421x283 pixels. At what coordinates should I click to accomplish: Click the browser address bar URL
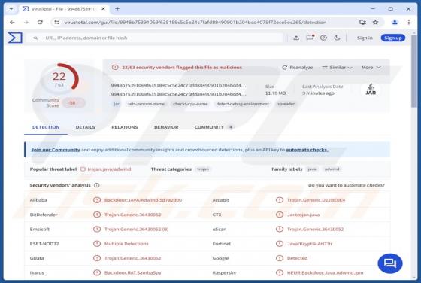(x=195, y=23)
